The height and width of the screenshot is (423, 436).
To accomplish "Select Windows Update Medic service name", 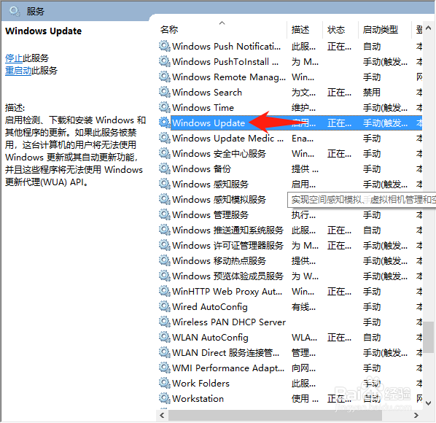I will tap(227, 139).
